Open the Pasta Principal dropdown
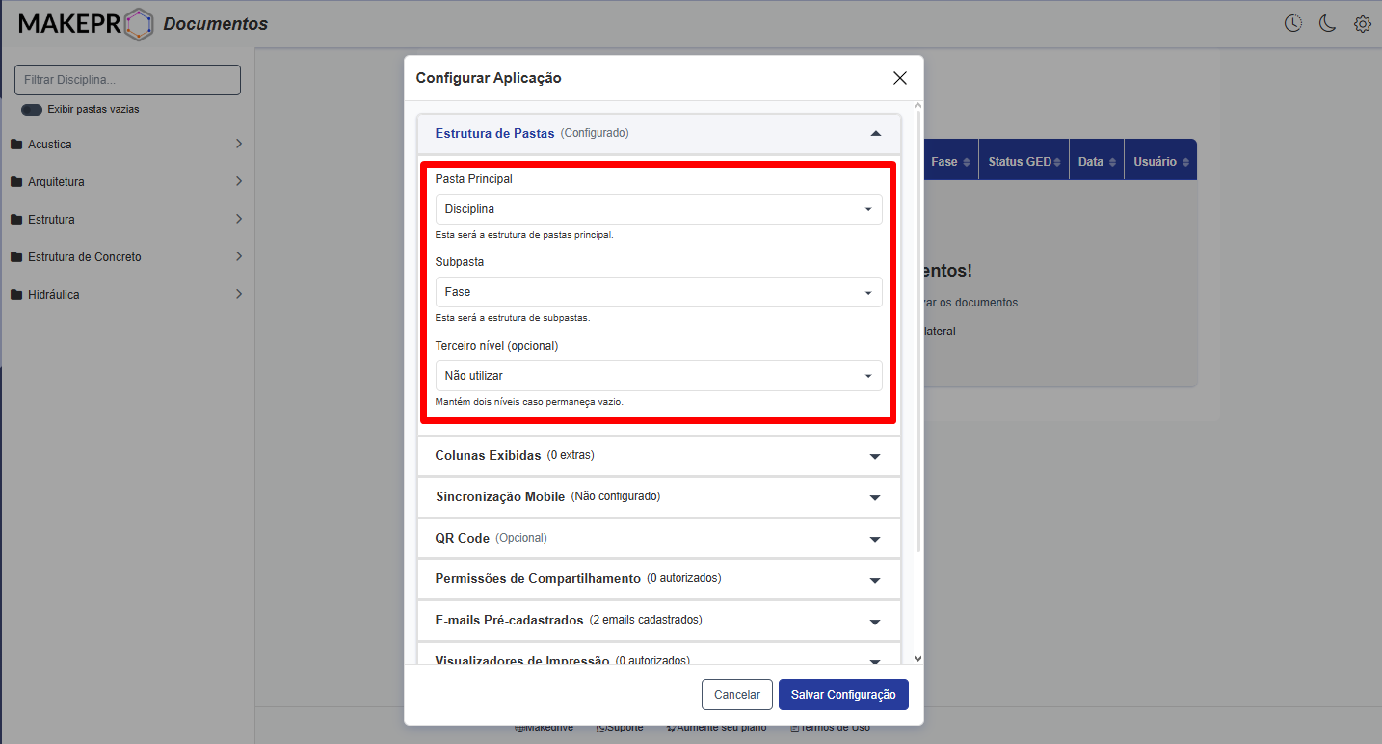1382x744 pixels. [x=658, y=209]
